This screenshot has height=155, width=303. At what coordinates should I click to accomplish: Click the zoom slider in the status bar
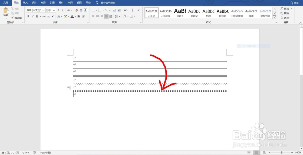tap(282, 153)
